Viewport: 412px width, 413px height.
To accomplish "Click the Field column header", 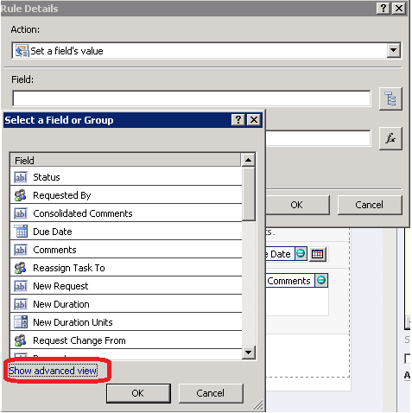I will pyautogui.click(x=125, y=160).
